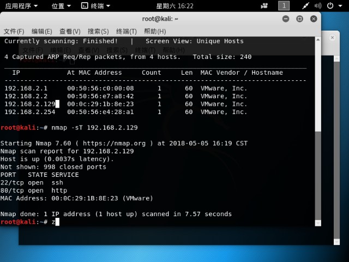The image size is (349, 262).
Task: Click 'Screen View: Unique Hosts' text
Action: pos(195,41)
